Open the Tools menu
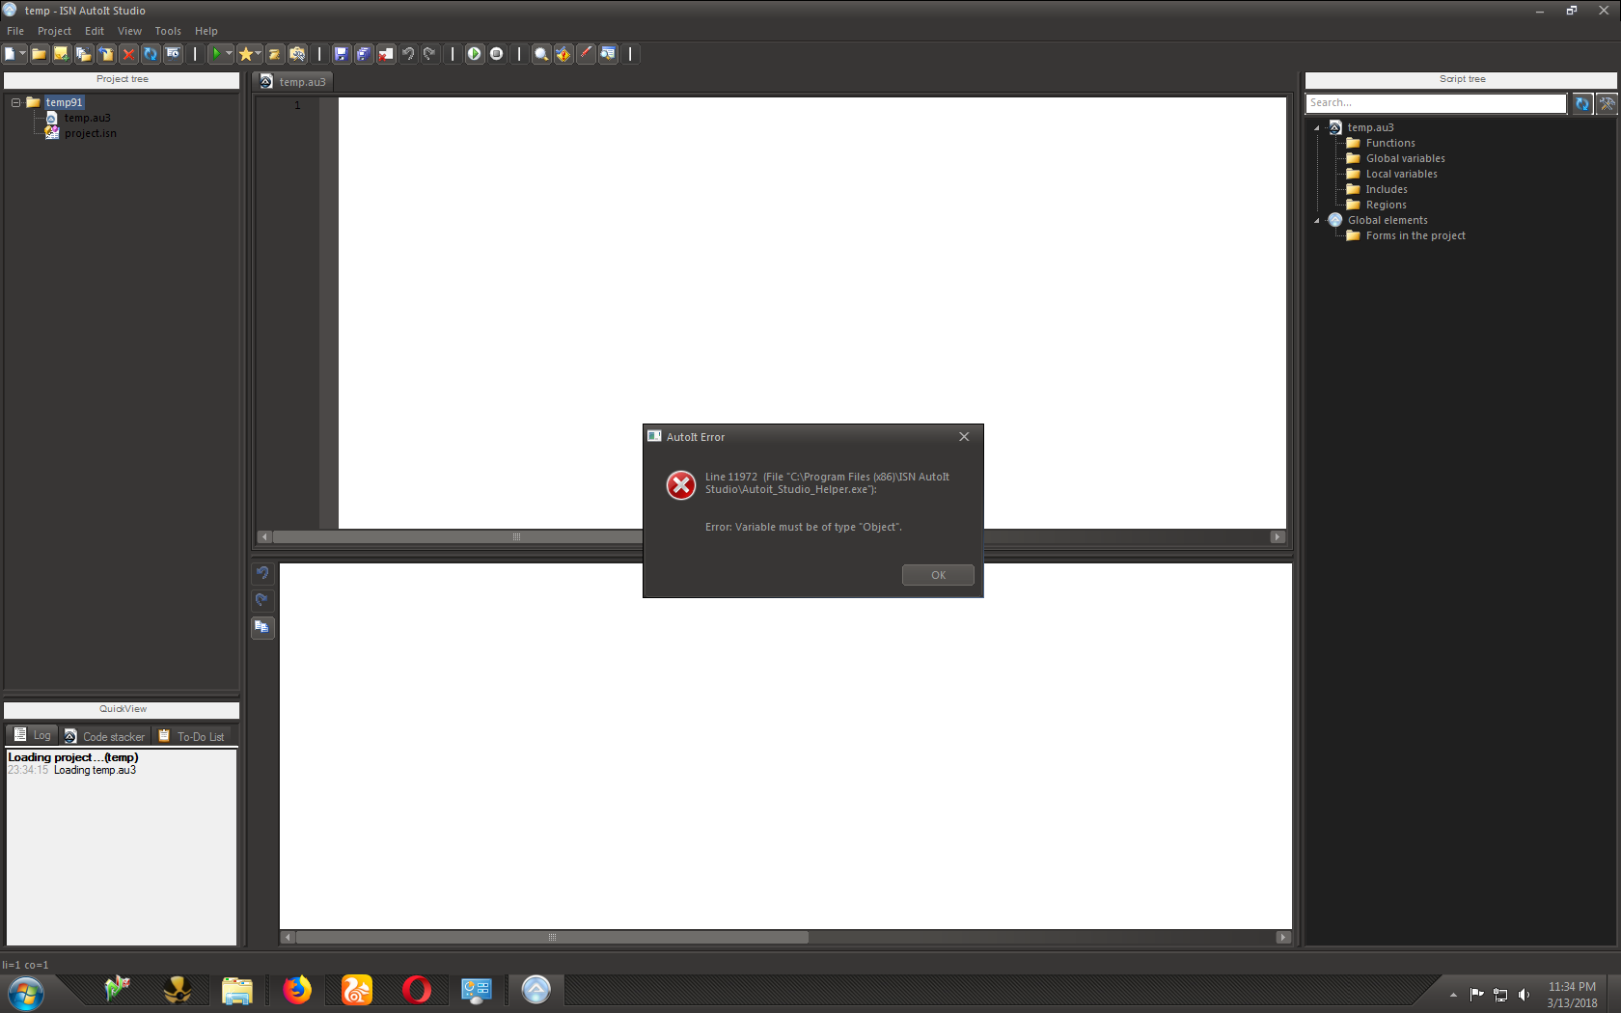1621x1013 pixels. (168, 31)
